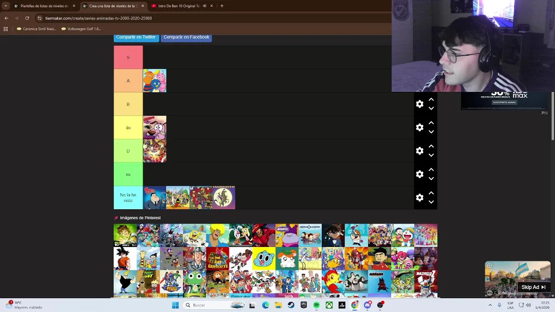Screen dimensions: 555x312
Task: Click the page vertical scrollbar thumb
Action: (553, 116)
